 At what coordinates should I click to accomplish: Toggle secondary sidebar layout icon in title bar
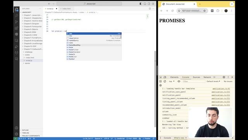pyautogui.click(x=149, y=3)
